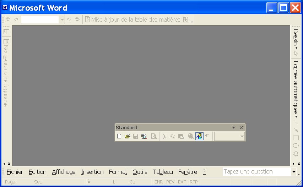The image size is (303, 187).
Task: Open the help question box dropdown arrow
Action: coord(294,172)
